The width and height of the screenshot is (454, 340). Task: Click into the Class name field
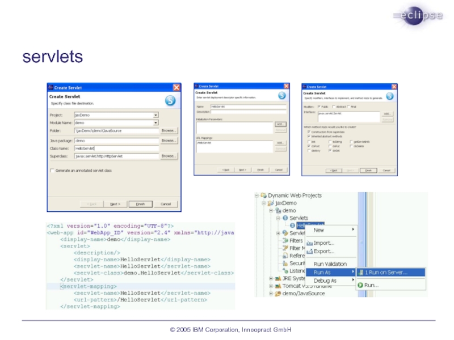[x=116, y=148]
